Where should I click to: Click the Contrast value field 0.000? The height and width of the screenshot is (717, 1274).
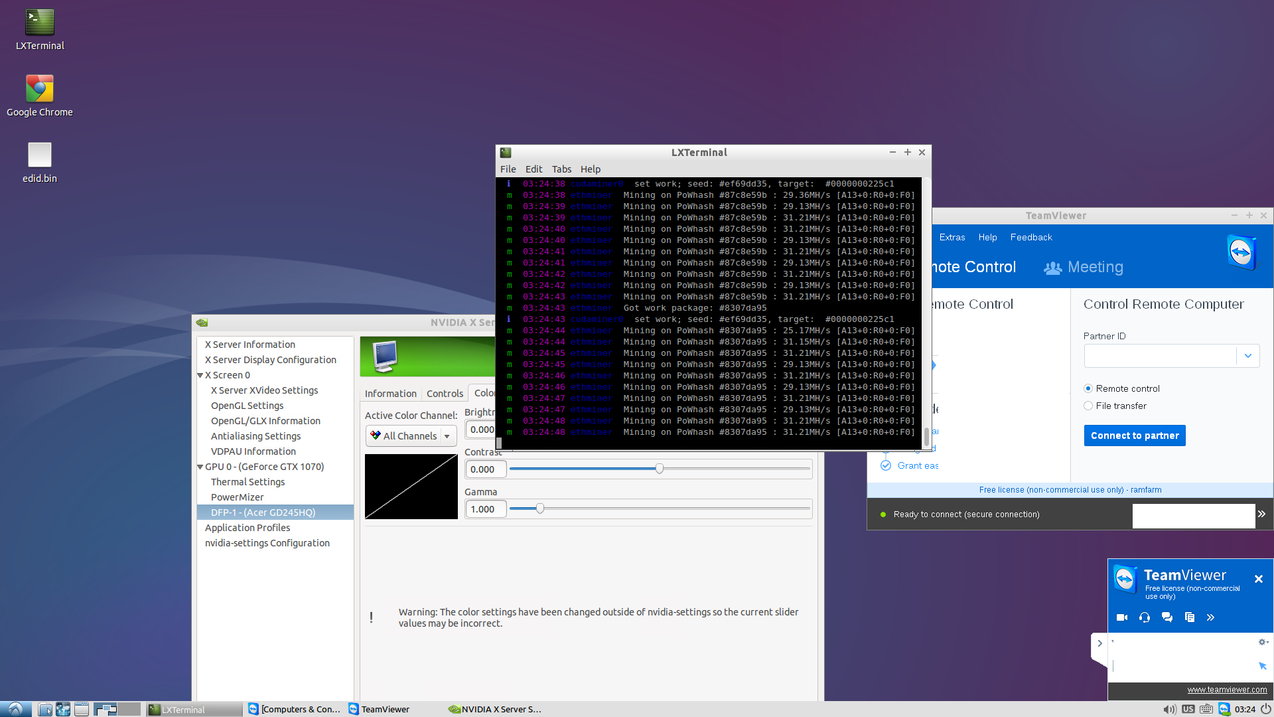click(486, 469)
